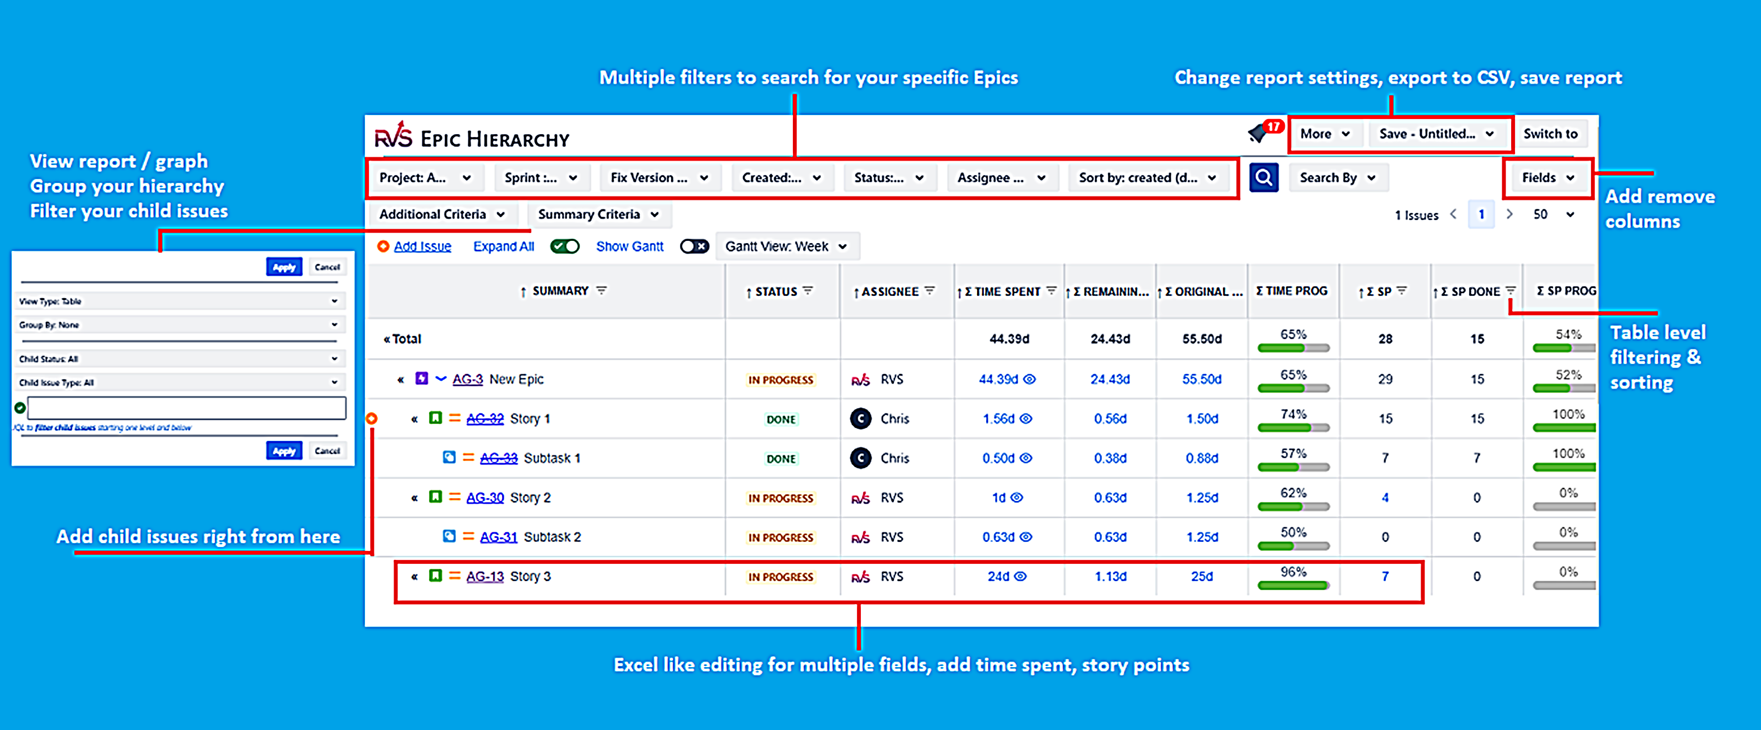Click the JQL child issues filter input field
Image resolution: width=1761 pixels, height=730 pixels.
(183, 408)
